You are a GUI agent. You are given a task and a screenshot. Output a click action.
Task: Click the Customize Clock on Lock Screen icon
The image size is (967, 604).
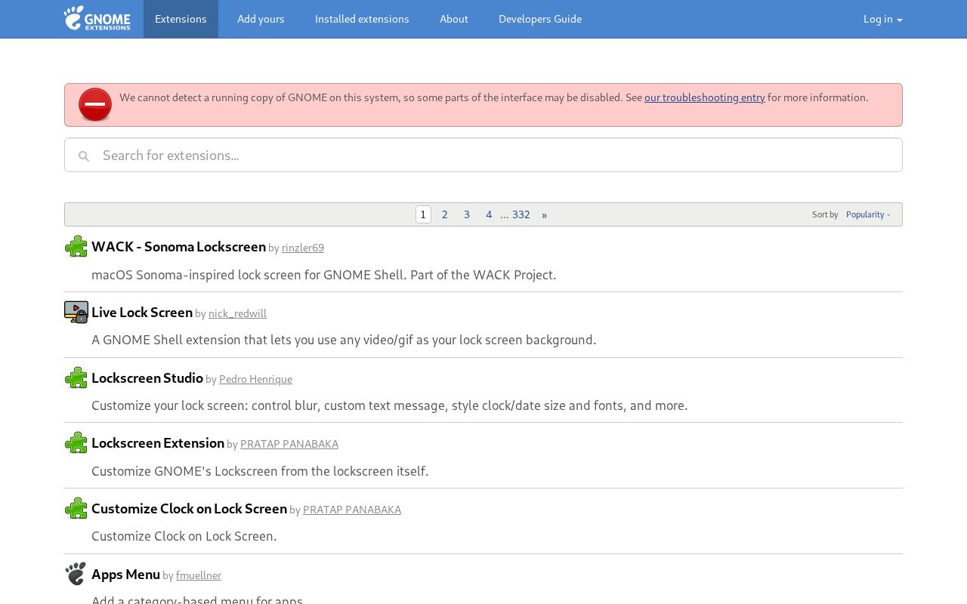coord(76,508)
